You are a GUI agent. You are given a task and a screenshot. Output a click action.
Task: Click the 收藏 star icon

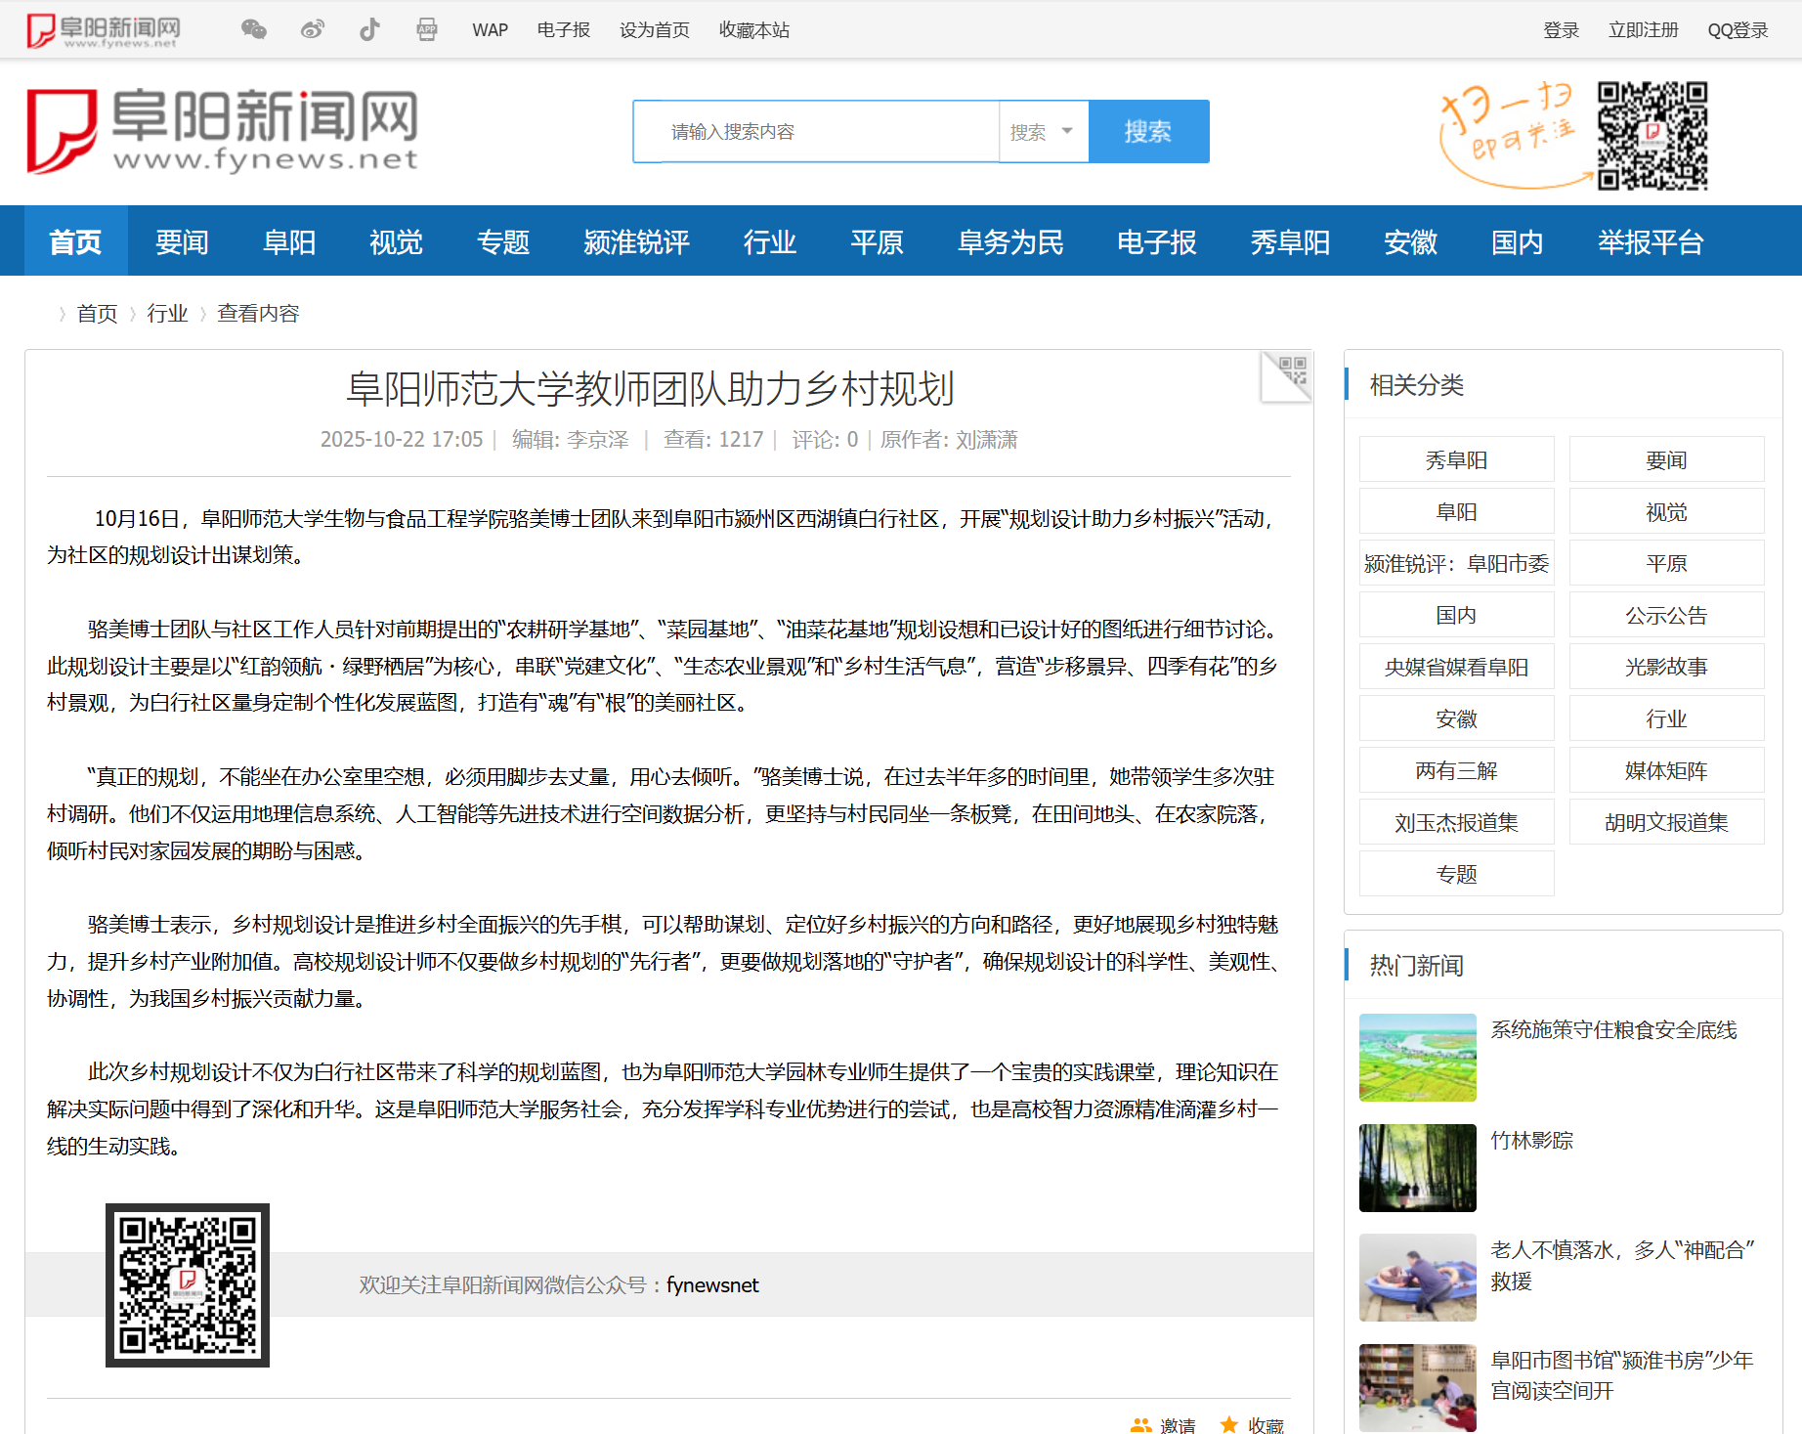[x=1228, y=1424]
